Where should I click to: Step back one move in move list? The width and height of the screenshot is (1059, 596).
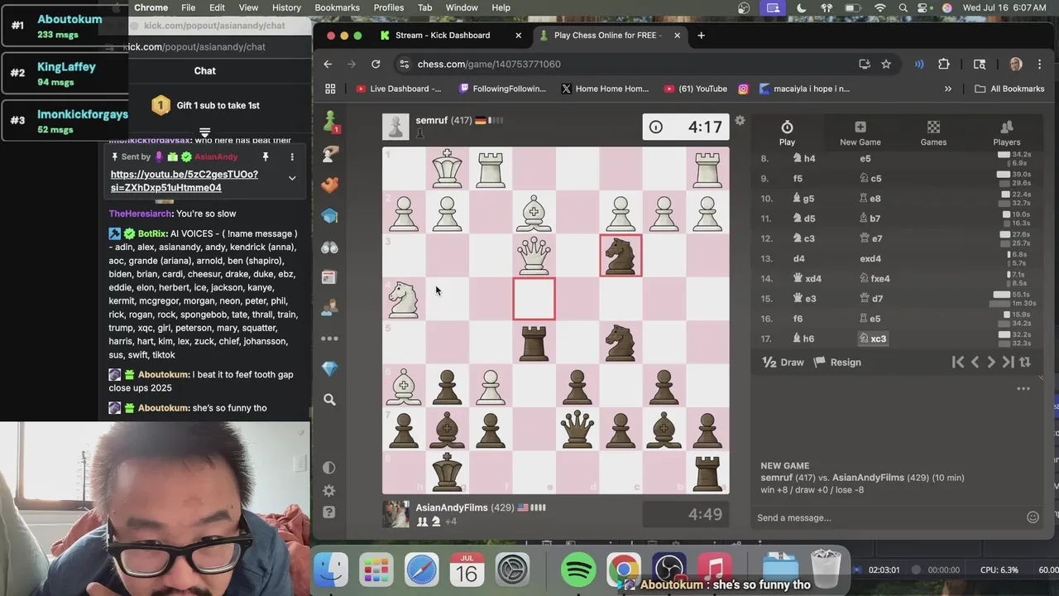975,362
